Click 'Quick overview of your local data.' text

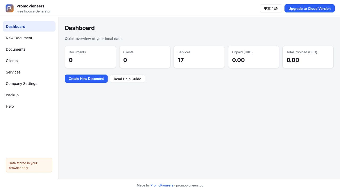[94, 39]
